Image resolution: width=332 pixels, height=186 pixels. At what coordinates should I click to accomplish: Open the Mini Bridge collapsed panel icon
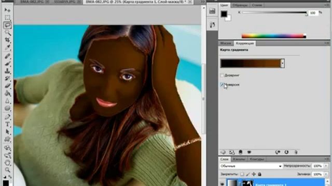tap(212, 11)
